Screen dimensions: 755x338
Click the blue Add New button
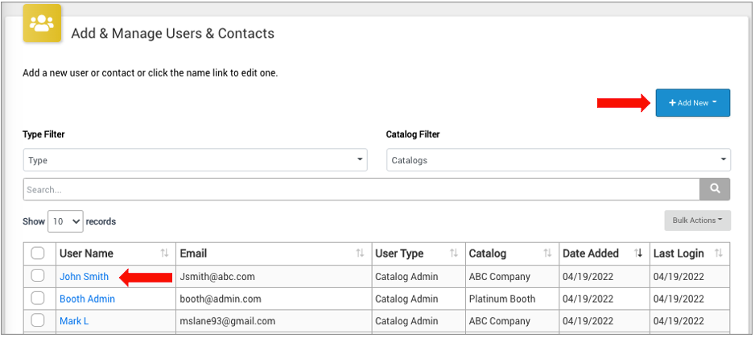coord(692,103)
